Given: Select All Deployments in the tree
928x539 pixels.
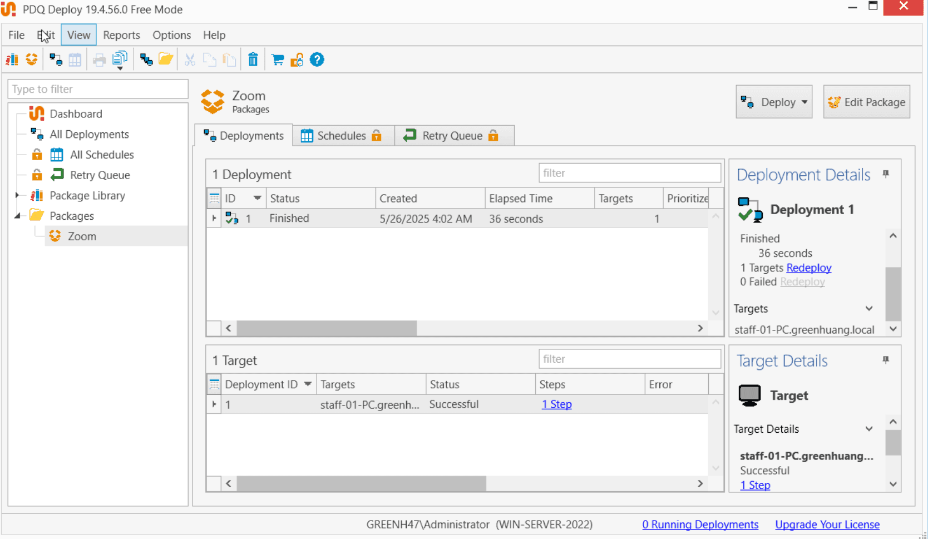Looking at the screenshot, I should tap(89, 135).
